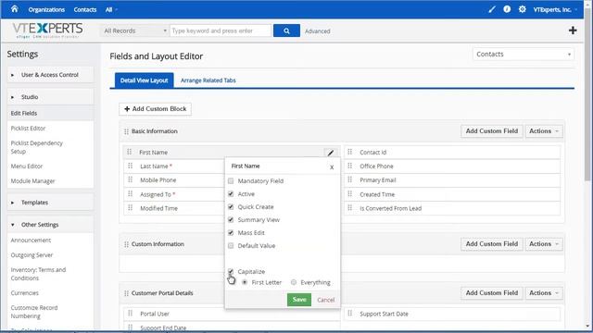Select the Everything radio option
The height and width of the screenshot is (333, 593).
click(x=294, y=282)
